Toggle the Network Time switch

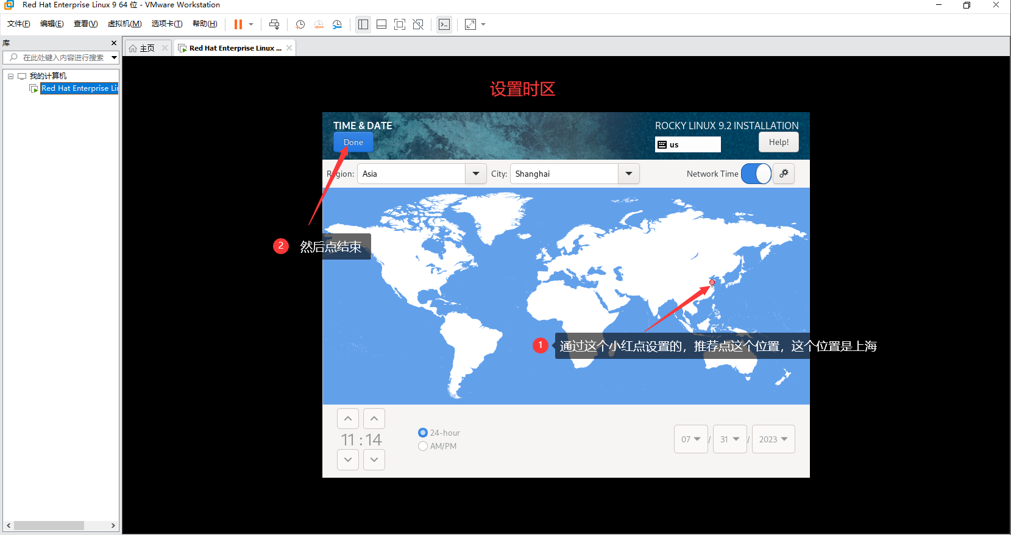(x=756, y=174)
